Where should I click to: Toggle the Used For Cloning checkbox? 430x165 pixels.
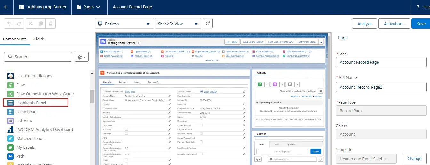coord(201,133)
